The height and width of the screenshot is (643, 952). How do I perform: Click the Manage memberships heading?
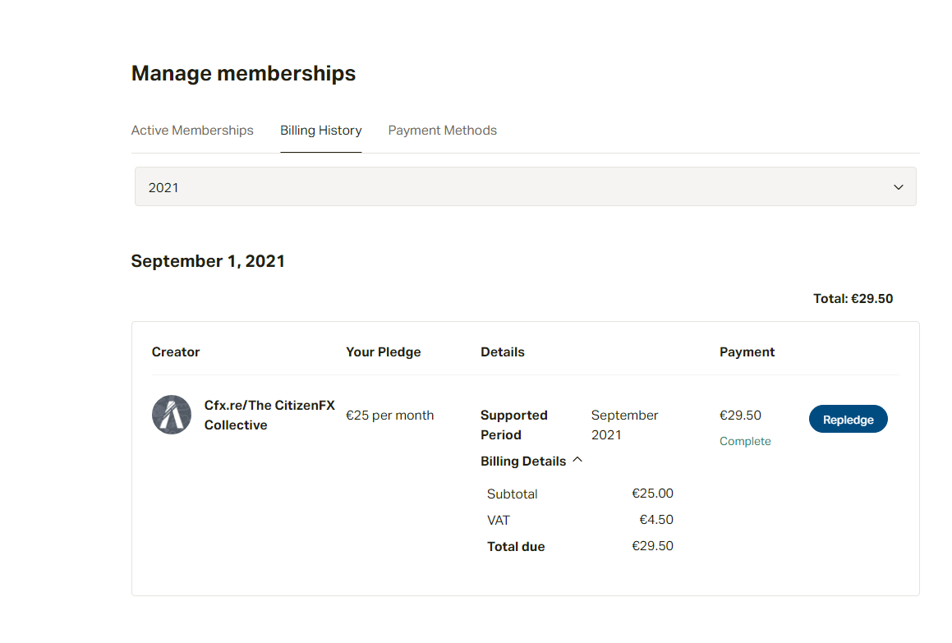click(x=243, y=73)
